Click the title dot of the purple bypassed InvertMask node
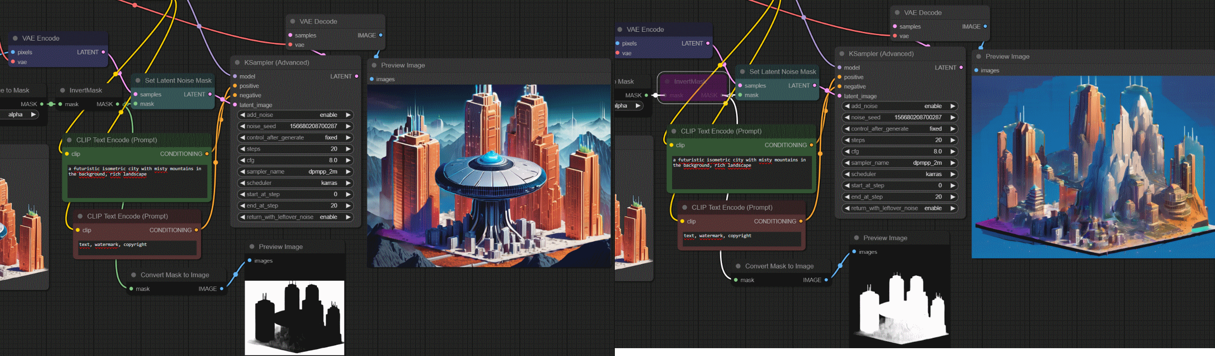 point(667,82)
